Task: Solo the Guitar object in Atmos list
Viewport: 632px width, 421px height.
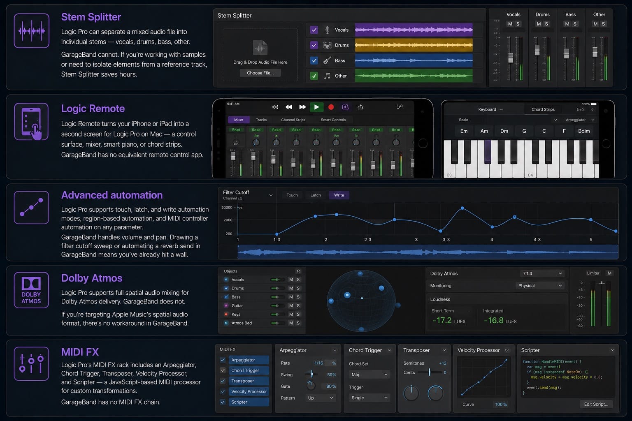Action: [x=298, y=305]
